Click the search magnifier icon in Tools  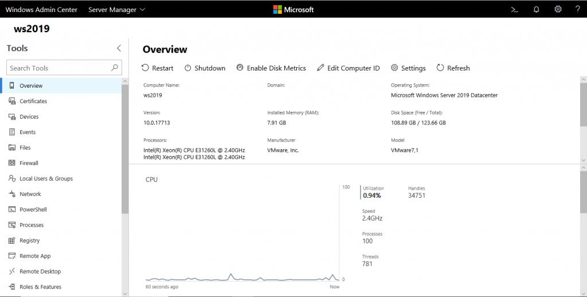[x=115, y=68]
